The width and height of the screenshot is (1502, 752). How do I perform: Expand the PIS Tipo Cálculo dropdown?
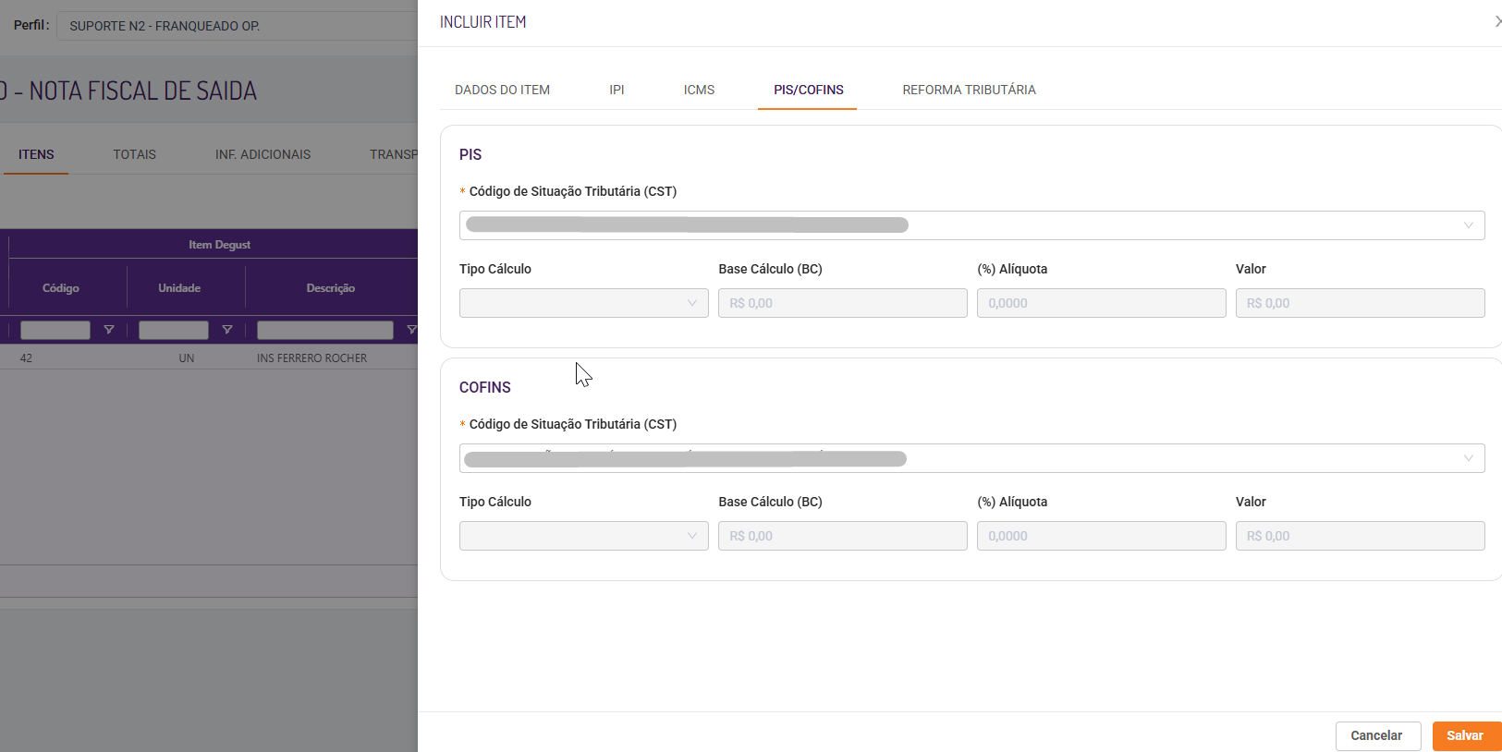(x=583, y=303)
